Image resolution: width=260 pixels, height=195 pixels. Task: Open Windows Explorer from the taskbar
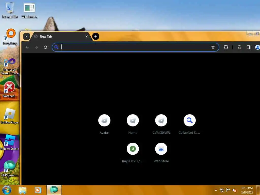click(x=23, y=190)
